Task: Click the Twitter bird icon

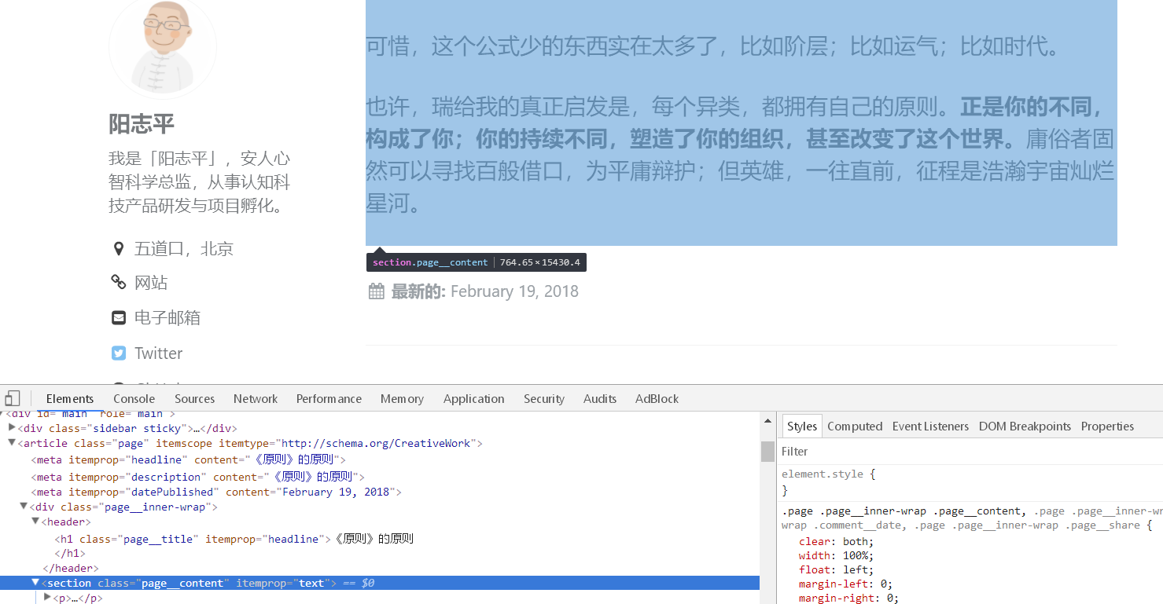Action: (x=119, y=353)
